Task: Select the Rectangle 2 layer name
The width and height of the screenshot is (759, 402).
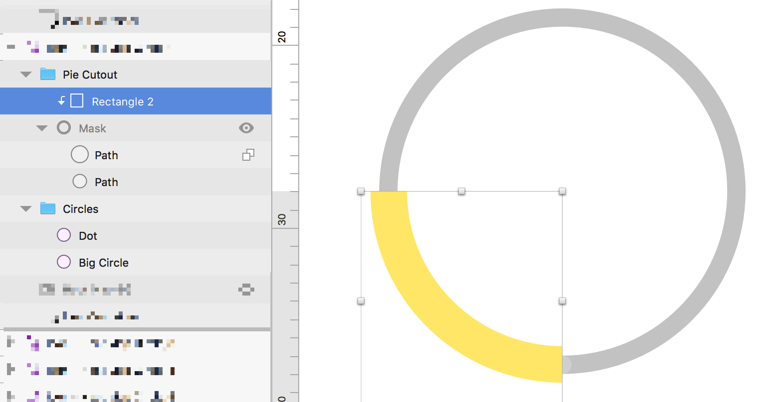Action: click(123, 100)
